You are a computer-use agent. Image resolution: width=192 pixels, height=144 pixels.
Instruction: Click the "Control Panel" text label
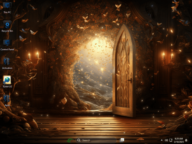click(x=7, y=50)
